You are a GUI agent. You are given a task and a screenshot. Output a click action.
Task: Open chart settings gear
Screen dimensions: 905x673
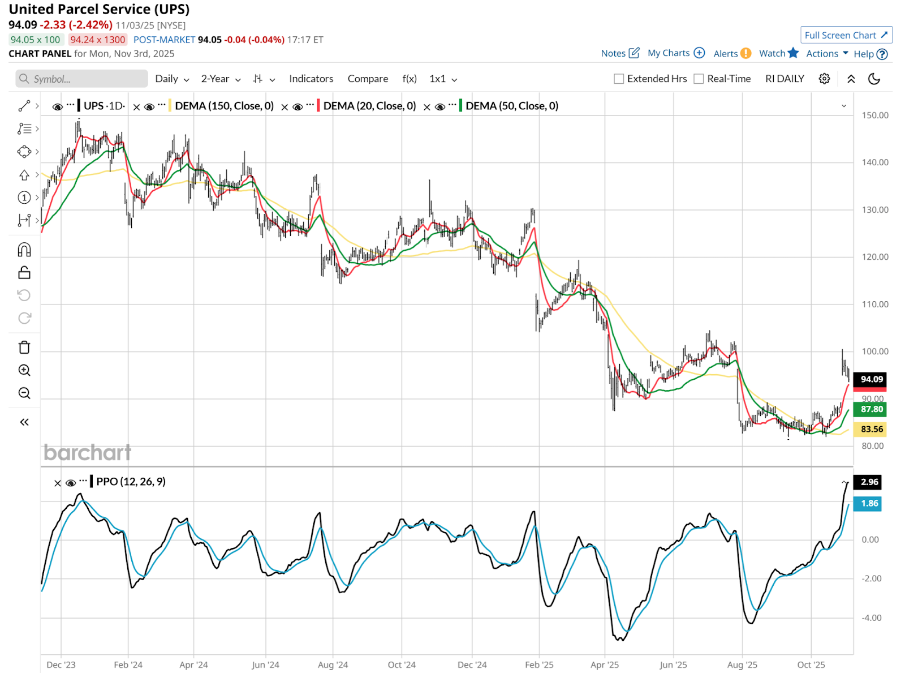[825, 79]
